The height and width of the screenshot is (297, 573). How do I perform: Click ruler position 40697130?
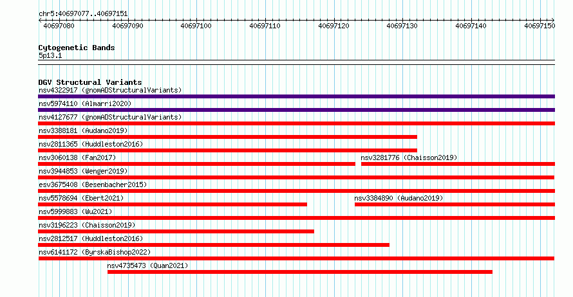point(402,26)
